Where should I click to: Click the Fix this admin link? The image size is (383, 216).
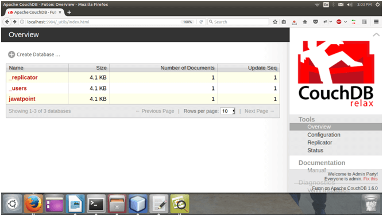point(370,179)
